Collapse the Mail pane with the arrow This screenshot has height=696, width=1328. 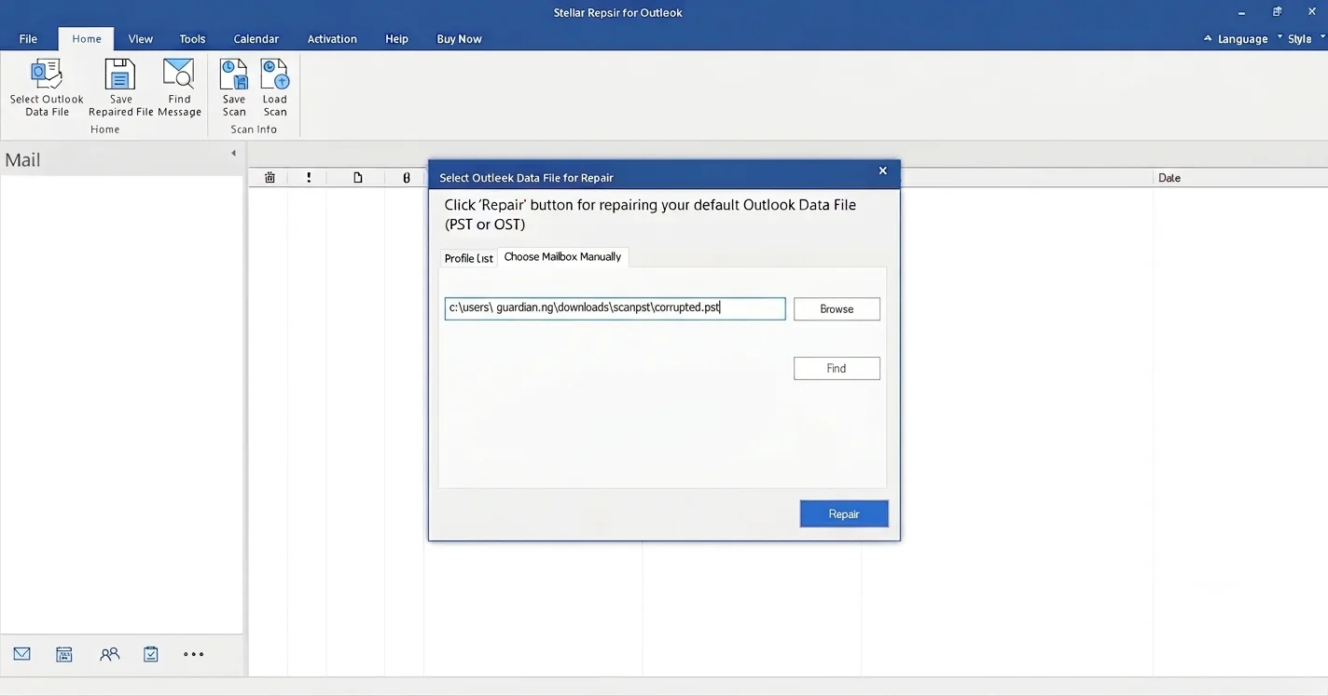coord(233,153)
